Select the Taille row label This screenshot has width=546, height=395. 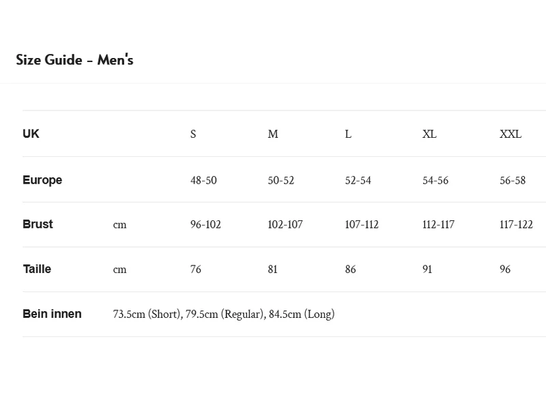[x=37, y=269]
